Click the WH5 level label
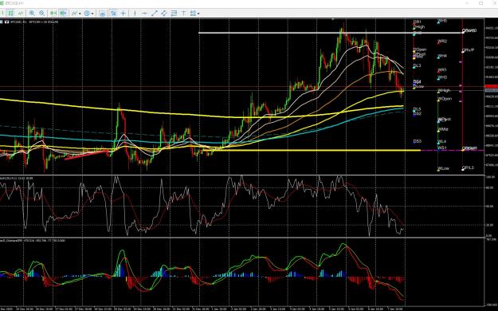The height and width of the screenshot is (311, 498). (x=442, y=21)
